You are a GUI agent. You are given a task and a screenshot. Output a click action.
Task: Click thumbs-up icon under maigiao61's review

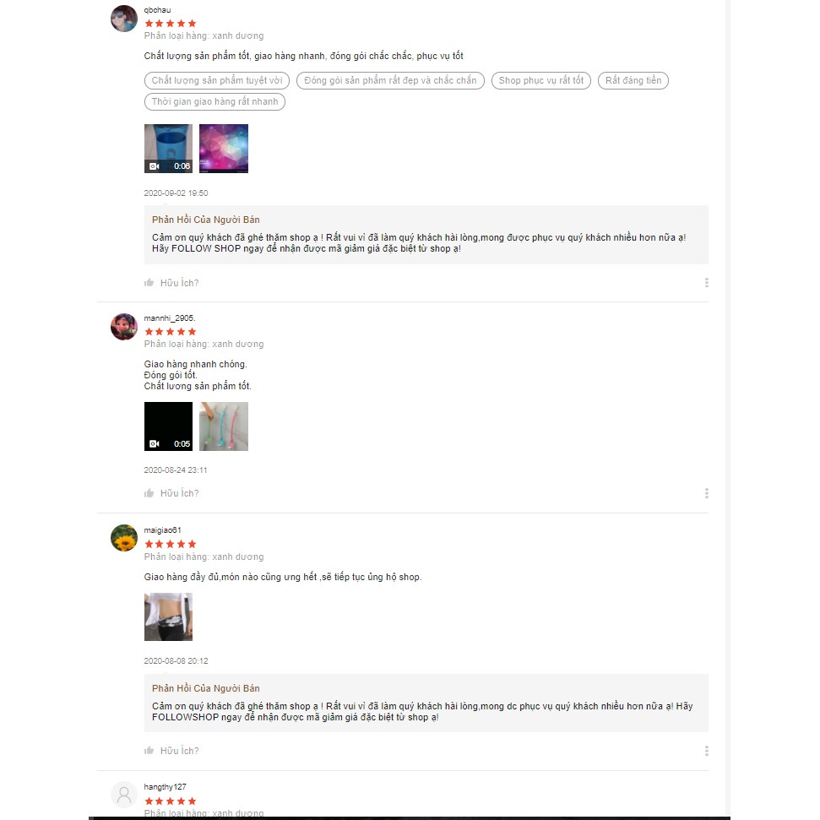pyautogui.click(x=149, y=751)
